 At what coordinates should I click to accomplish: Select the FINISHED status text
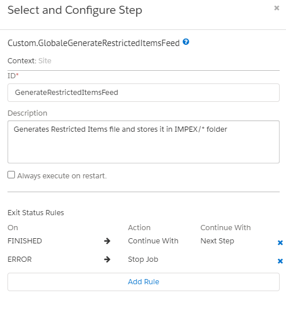(x=25, y=241)
